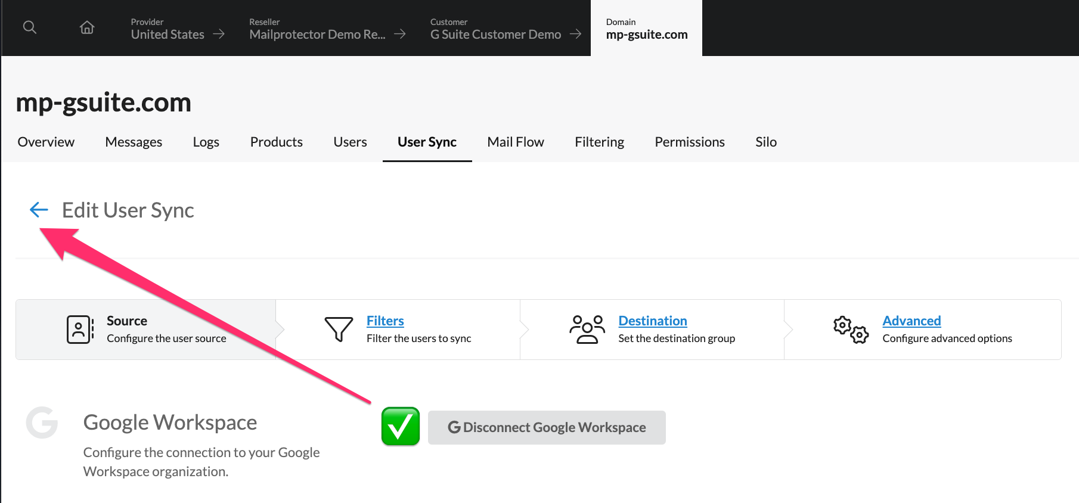Click the green checkmark status icon

(401, 427)
